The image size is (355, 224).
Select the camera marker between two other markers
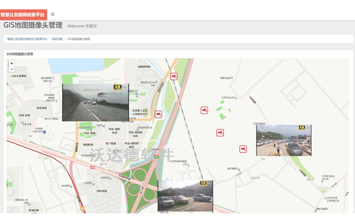(220, 133)
